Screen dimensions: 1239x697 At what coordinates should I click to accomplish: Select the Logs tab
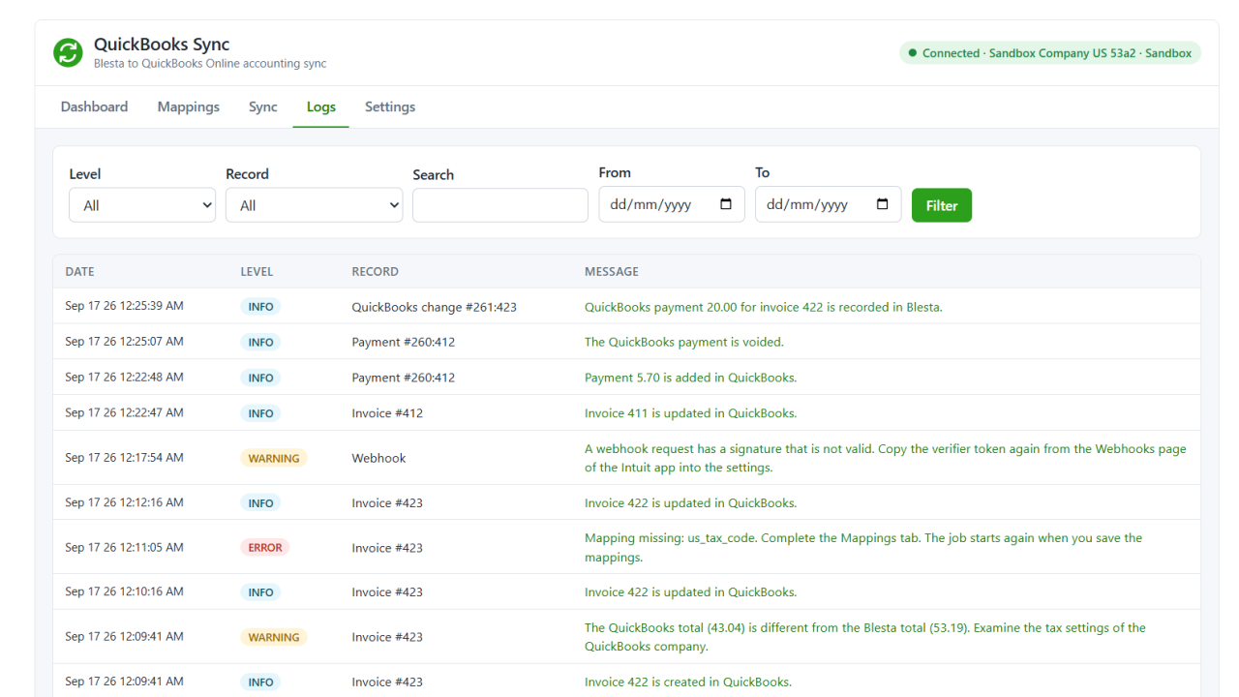click(321, 106)
